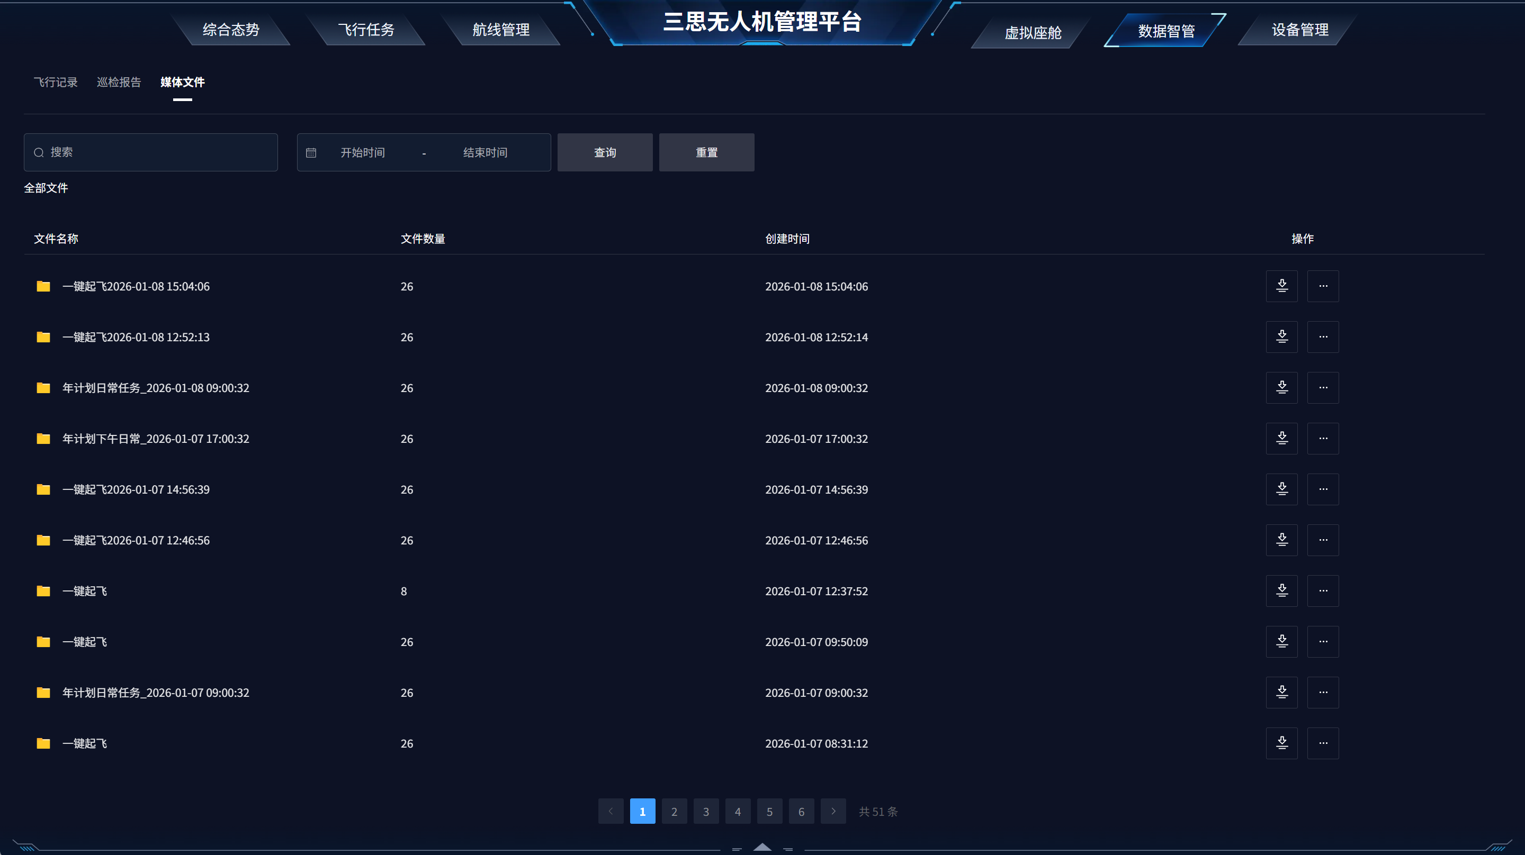
Task: Open more options for 年计划下午日常_2026-01-07 17:00:32
Action: [1323, 439]
